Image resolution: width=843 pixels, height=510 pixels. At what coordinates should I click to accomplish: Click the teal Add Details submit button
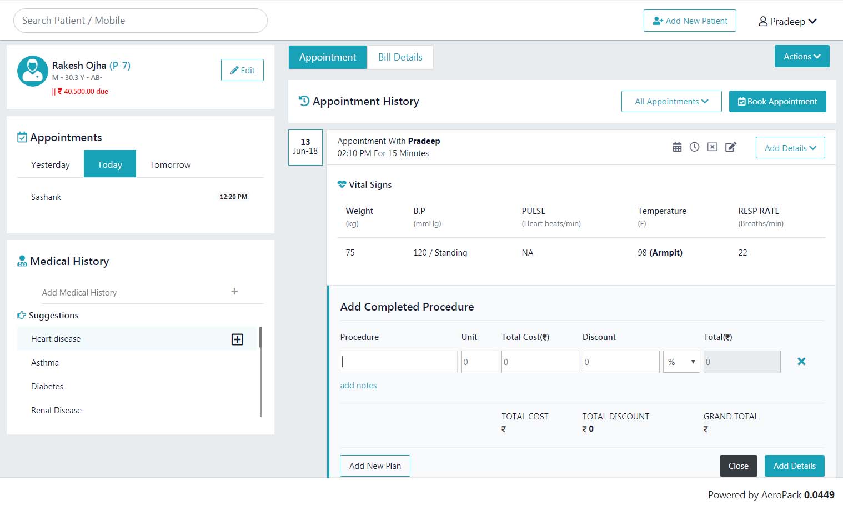pos(795,466)
